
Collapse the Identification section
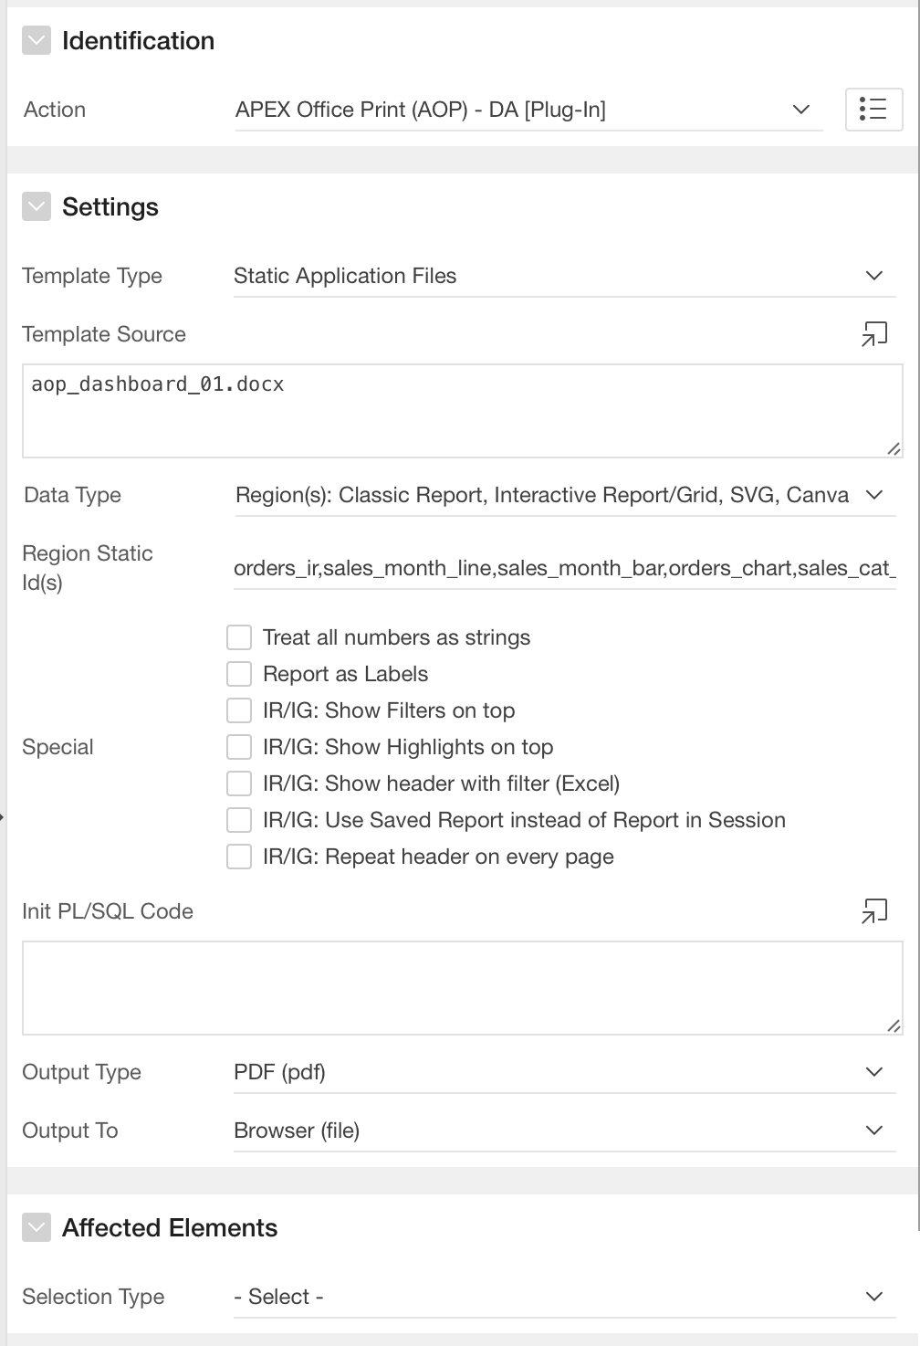tap(37, 41)
